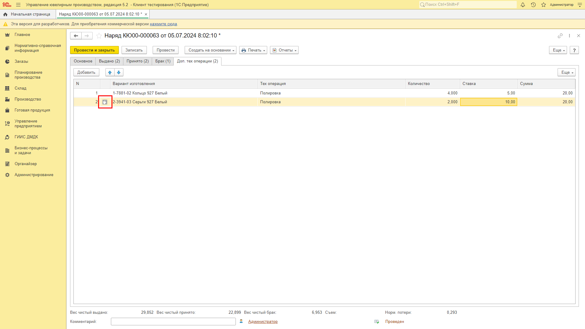Click Количество cell 2,000

pyautogui.click(x=433, y=102)
